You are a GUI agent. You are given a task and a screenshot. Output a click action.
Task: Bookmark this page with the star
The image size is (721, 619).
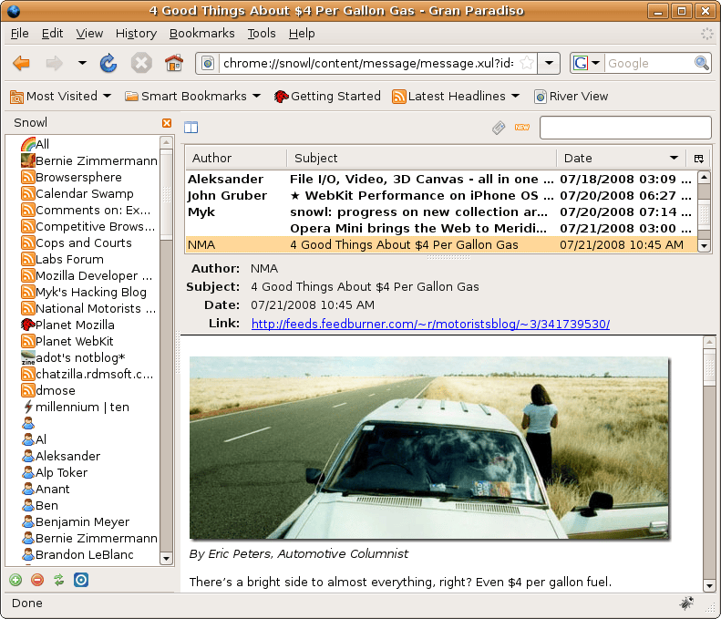click(x=527, y=63)
